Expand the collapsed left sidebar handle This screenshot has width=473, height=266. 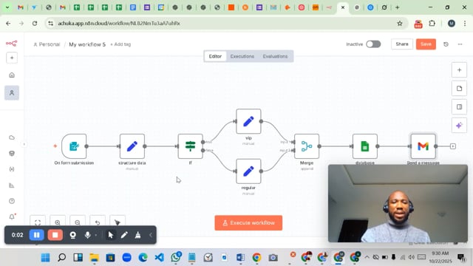click(24, 144)
